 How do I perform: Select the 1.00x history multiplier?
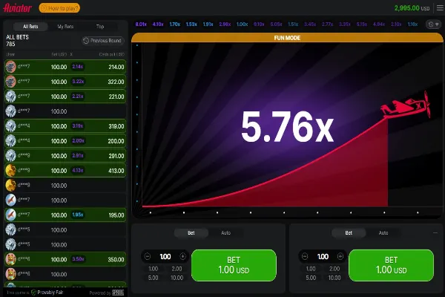tap(242, 25)
